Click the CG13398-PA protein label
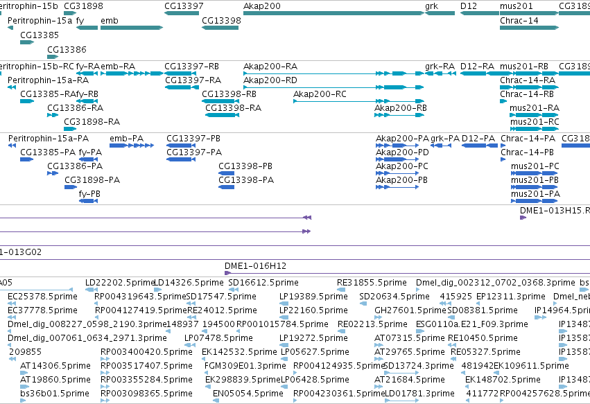Image resolution: width=590 pixels, height=404 pixels. 246,181
